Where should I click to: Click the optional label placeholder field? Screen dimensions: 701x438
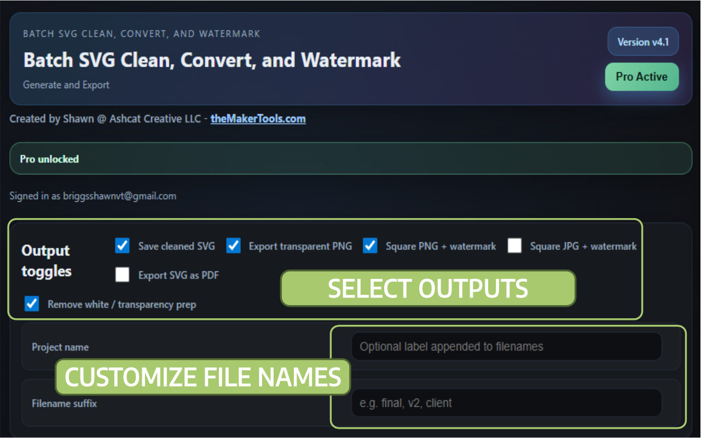click(506, 346)
